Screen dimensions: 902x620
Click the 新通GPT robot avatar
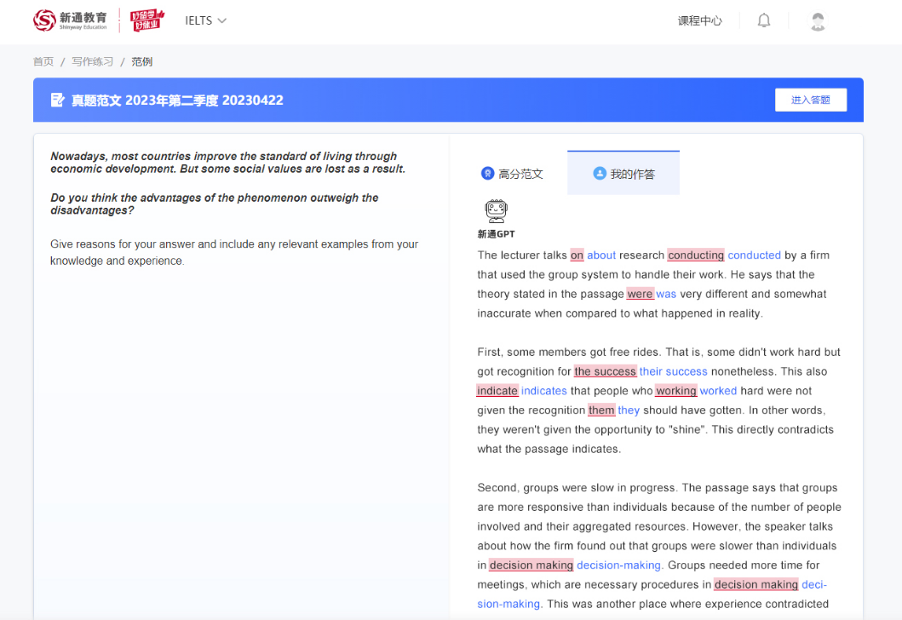pos(496,211)
